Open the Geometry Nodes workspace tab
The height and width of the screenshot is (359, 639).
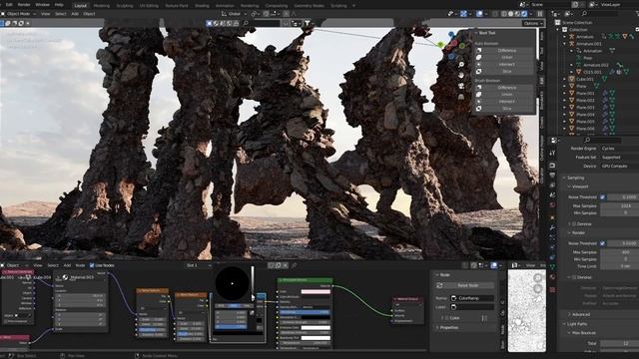(x=309, y=6)
